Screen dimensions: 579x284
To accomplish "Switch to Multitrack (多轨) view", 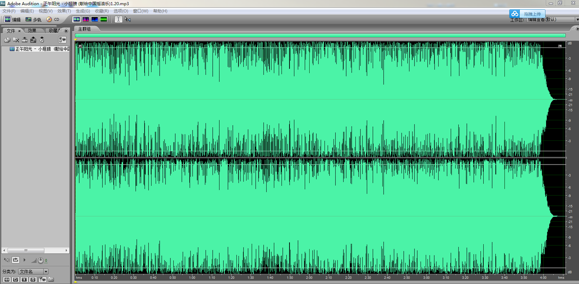I will [x=33, y=19].
